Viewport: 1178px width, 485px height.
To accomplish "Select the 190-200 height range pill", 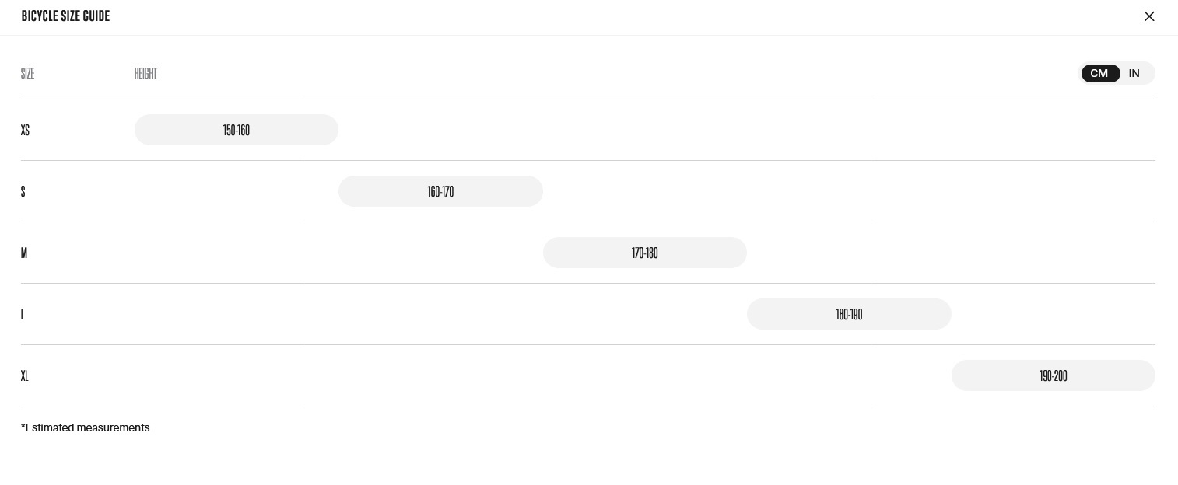I will pyautogui.click(x=1054, y=375).
